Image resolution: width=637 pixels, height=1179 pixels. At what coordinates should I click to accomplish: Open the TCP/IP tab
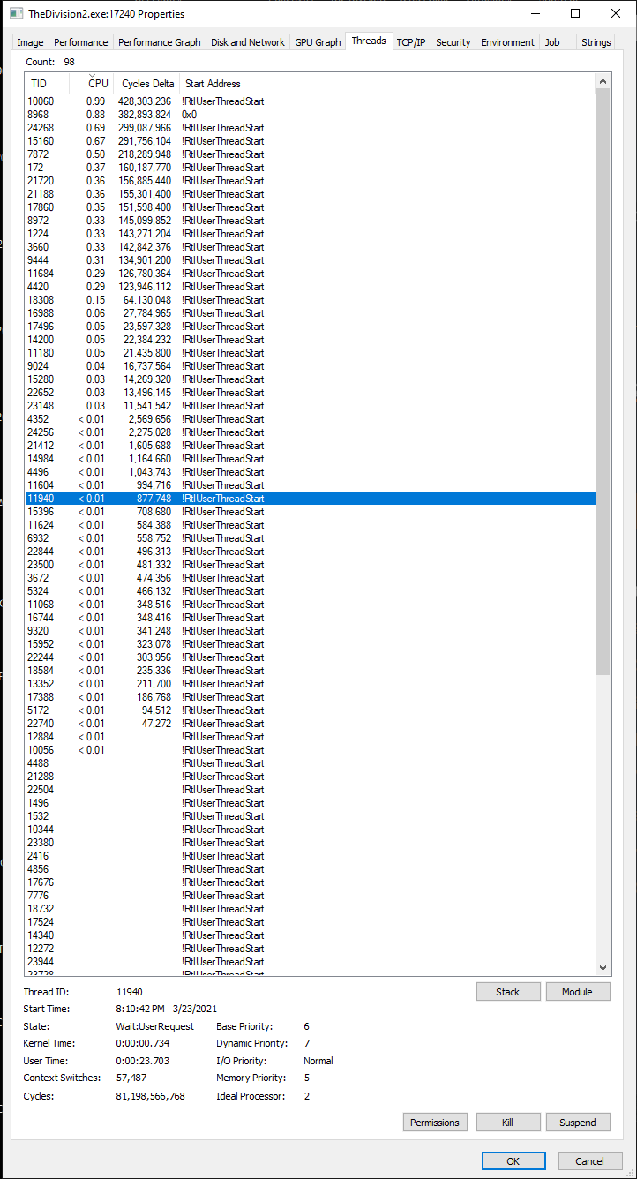410,42
